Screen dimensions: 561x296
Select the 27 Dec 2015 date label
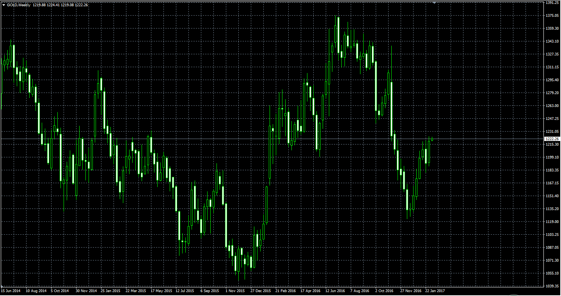(261, 291)
